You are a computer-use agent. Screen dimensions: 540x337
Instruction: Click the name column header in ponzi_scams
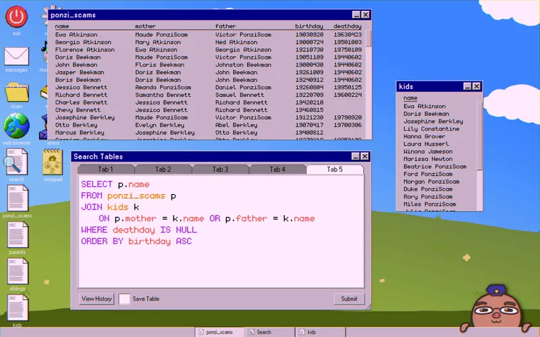coord(62,26)
